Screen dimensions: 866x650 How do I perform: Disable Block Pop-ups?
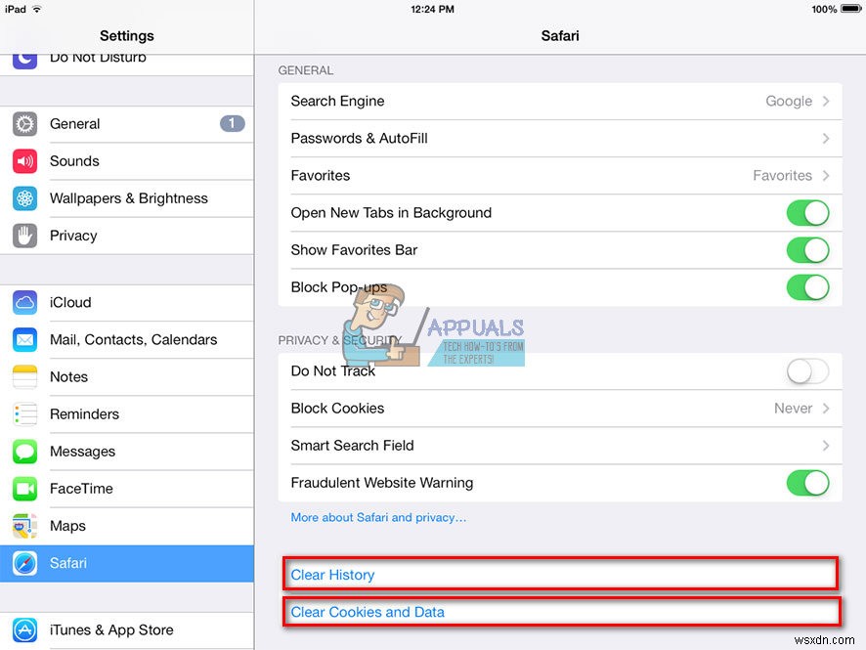click(808, 287)
